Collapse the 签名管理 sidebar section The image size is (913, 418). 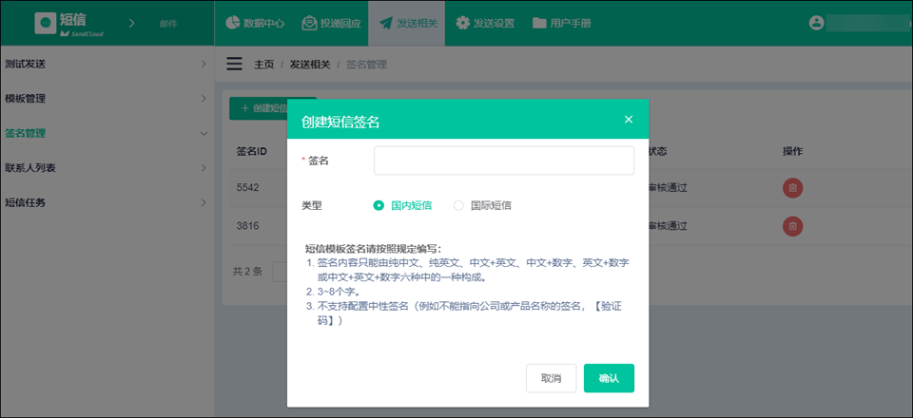[x=105, y=133]
